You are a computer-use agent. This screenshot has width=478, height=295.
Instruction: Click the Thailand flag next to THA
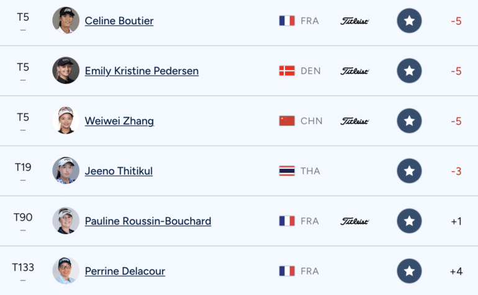[x=287, y=171]
